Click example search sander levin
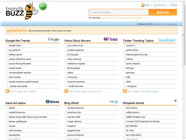This screenshot has width=186, height=140. click(x=107, y=18)
